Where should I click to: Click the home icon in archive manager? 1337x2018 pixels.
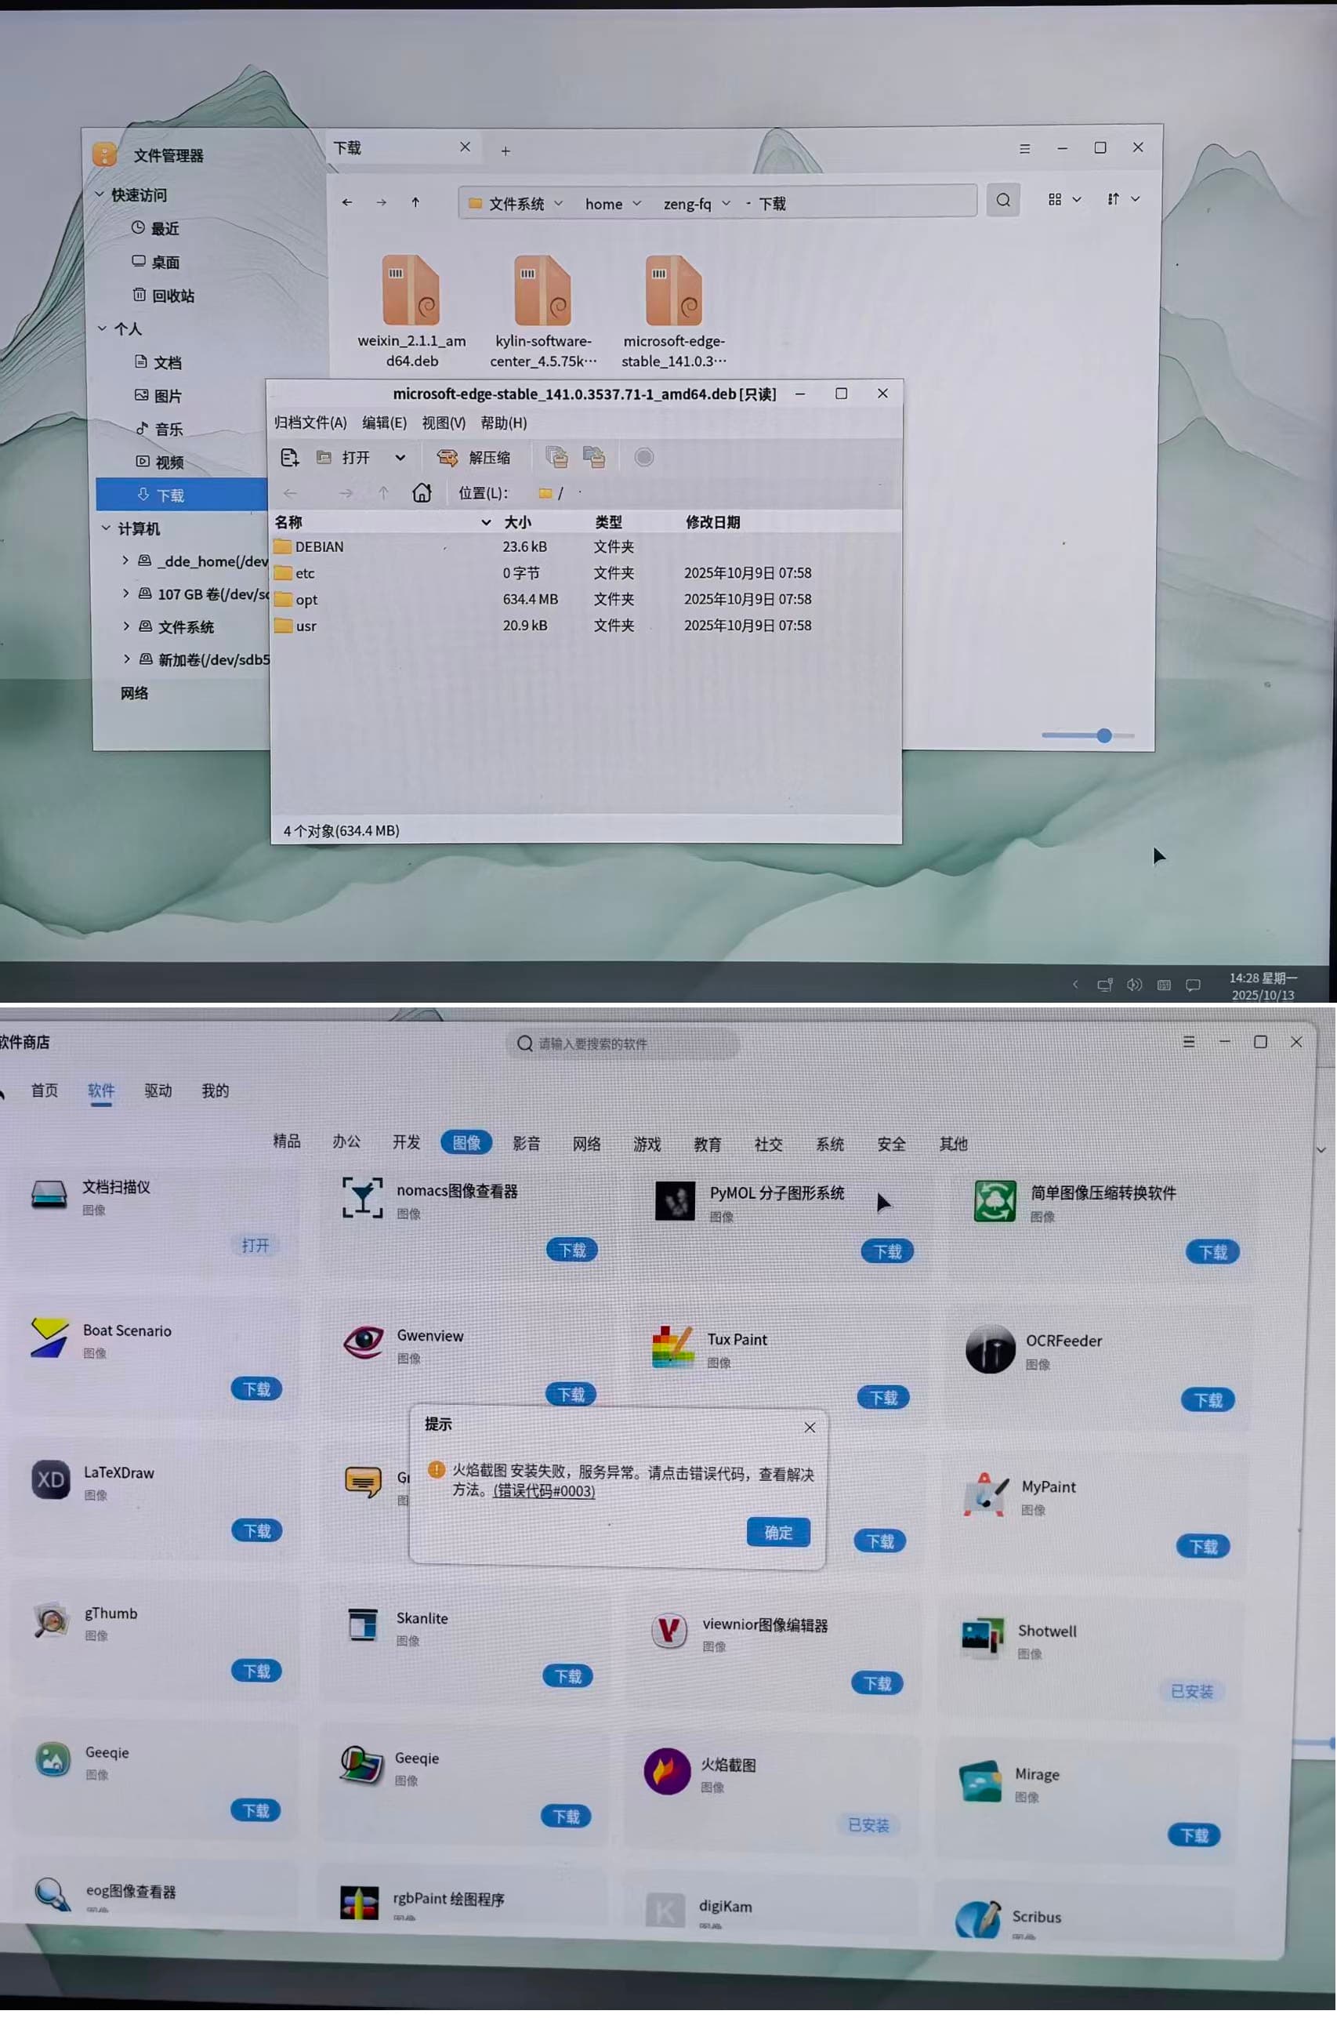(421, 493)
